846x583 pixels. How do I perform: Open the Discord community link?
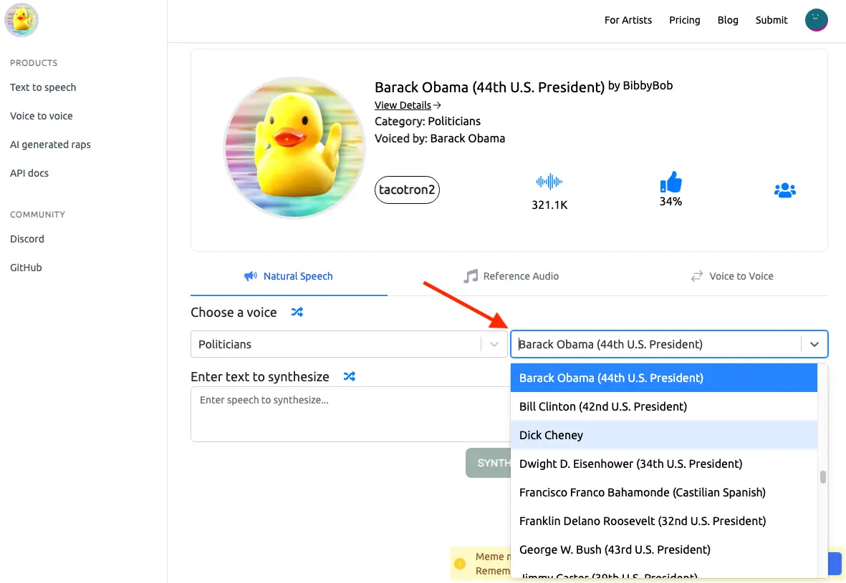[x=27, y=239]
